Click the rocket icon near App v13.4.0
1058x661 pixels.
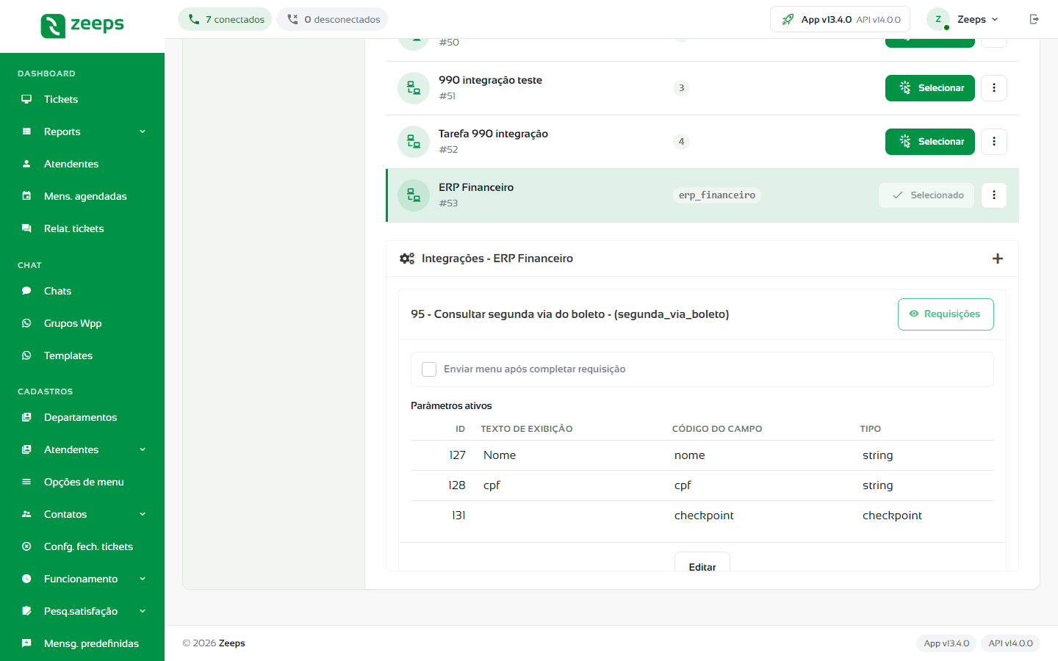[x=788, y=19]
